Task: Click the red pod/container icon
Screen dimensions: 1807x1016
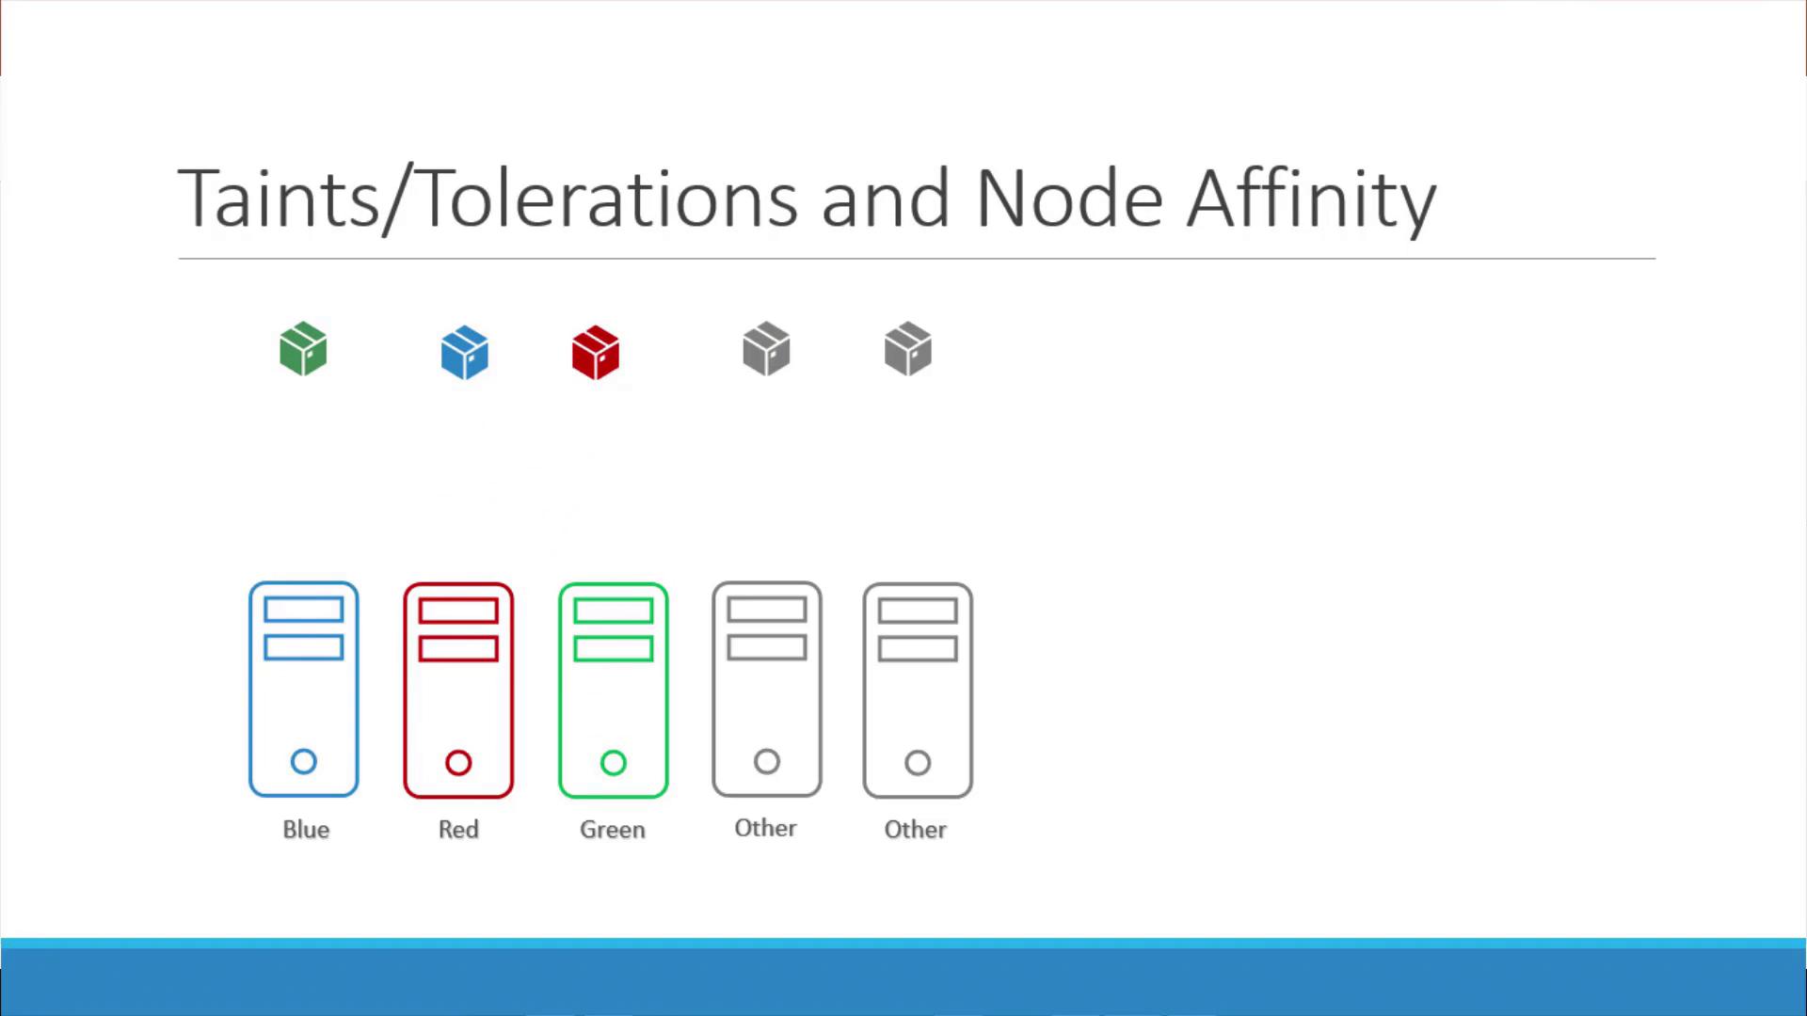Action: [595, 349]
